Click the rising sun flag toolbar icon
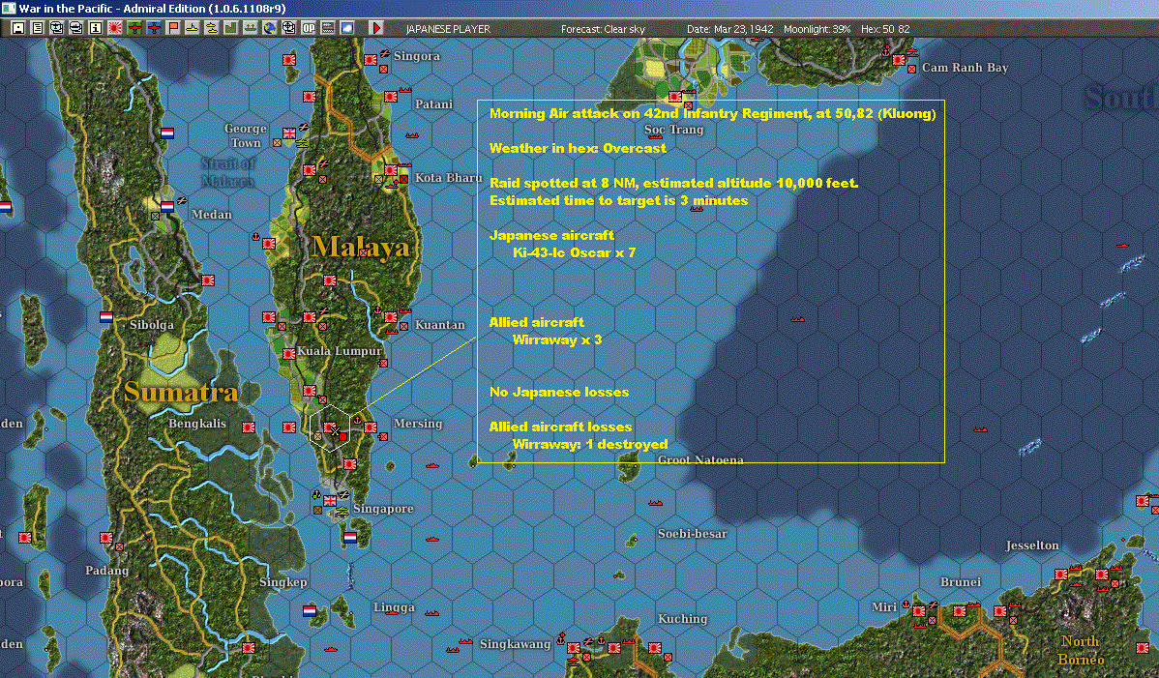The height and width of the screenshot is (678, 1159). tap(114, 28)
